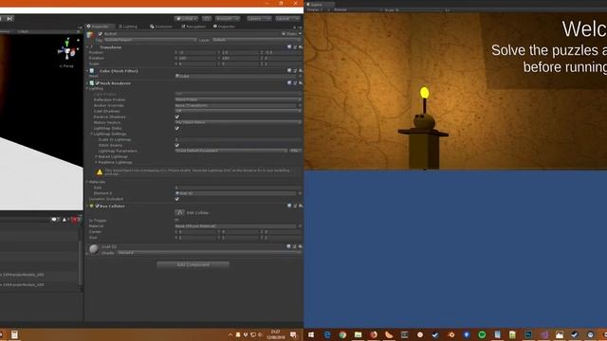Viewport: 607px width, 341px height.
Task: Collapse the Lightmap Settings foldout
Action: (92, 134)
